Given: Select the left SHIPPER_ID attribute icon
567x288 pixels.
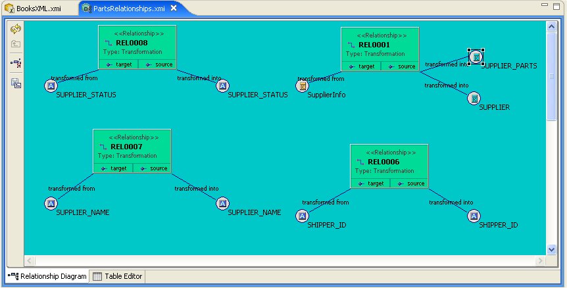Looking at the screenshot, I should click(x=302, y=216).
